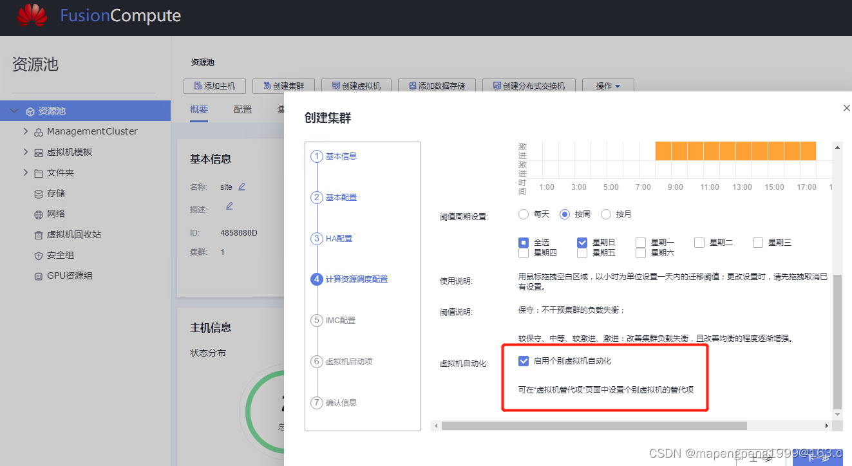Go to wizard step 计算资源调度配置
The height and width of the screenshot is (466, 852).
click(x=349, y=279)
